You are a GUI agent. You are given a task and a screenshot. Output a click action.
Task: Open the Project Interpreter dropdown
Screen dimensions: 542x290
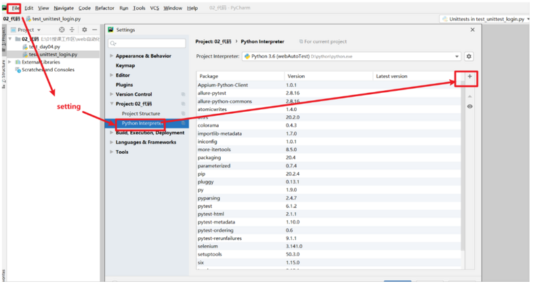point(457,57)
